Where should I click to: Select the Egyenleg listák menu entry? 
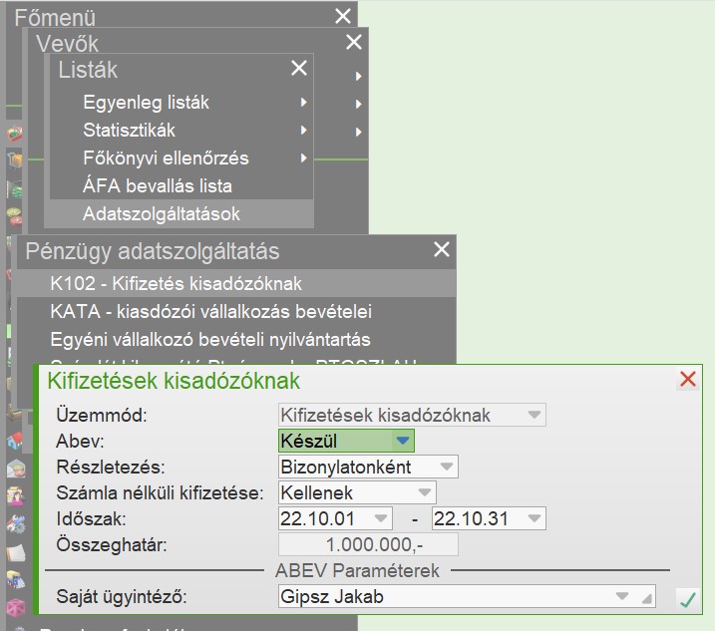(181, 103)
